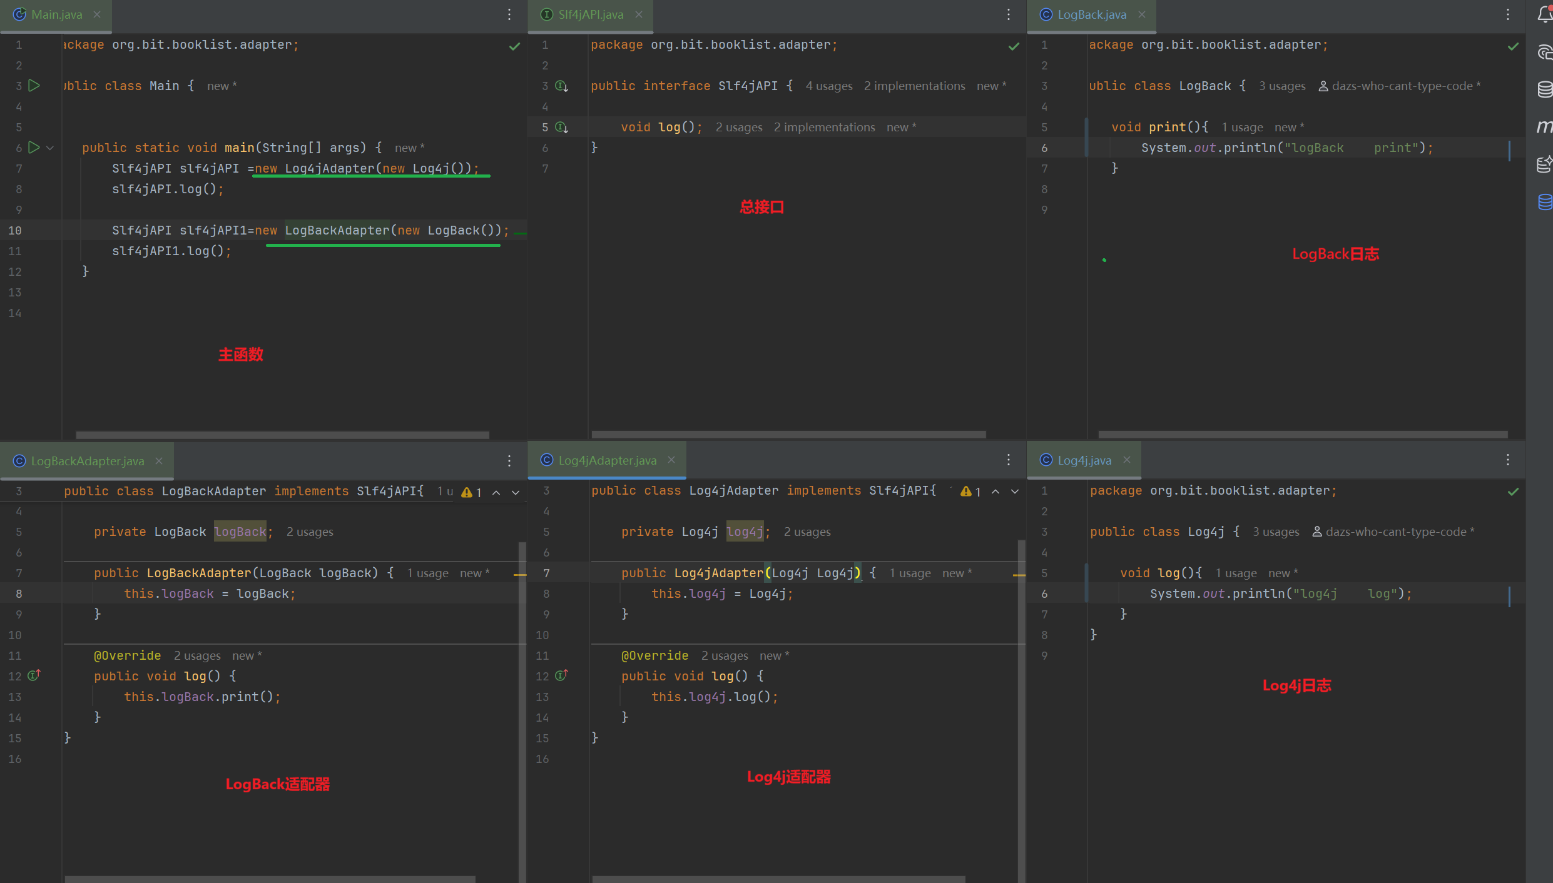Screen dimensions: 1553x883
Task: Place cursor on 'slf4jAPI1.log();' in Main.java
Action: click(171, 251)
